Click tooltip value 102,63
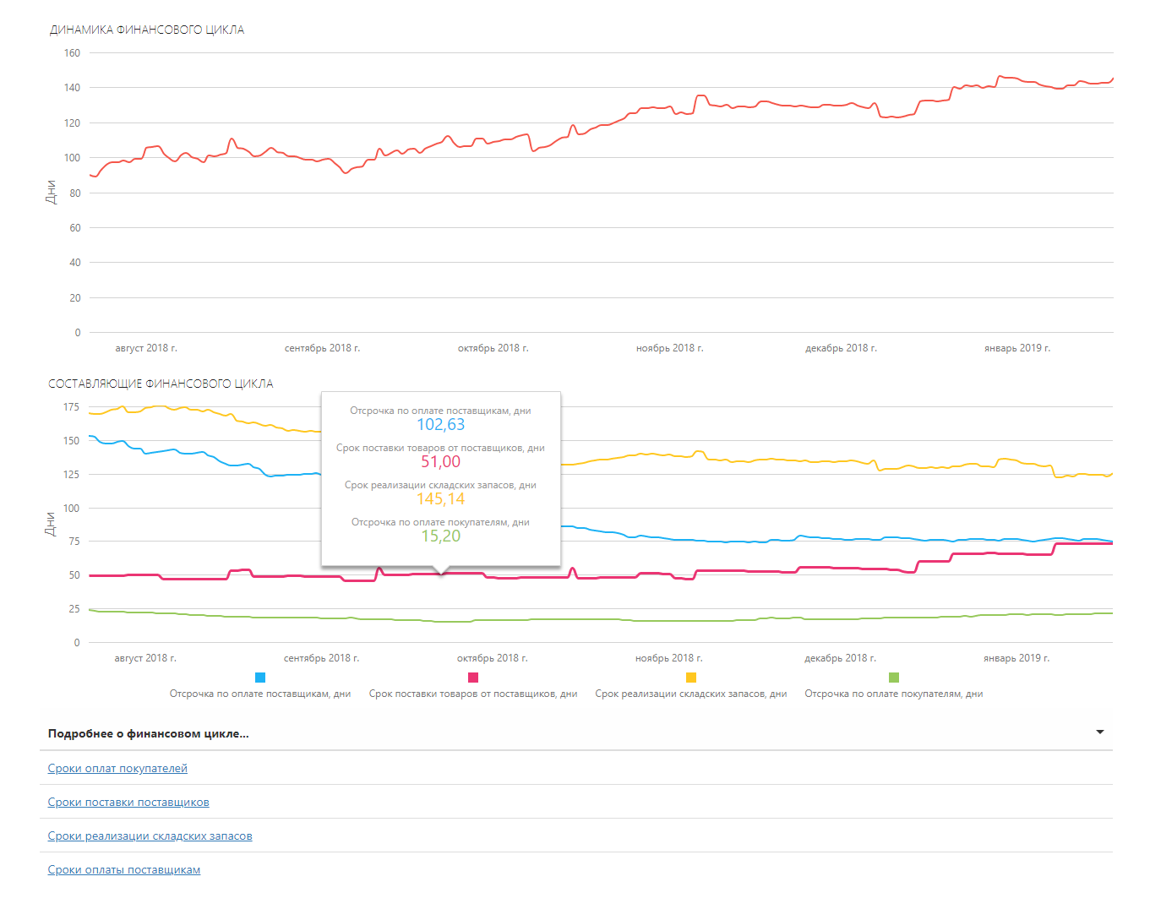The height and width of the screenshot is (920, 1150). point(440,425)
